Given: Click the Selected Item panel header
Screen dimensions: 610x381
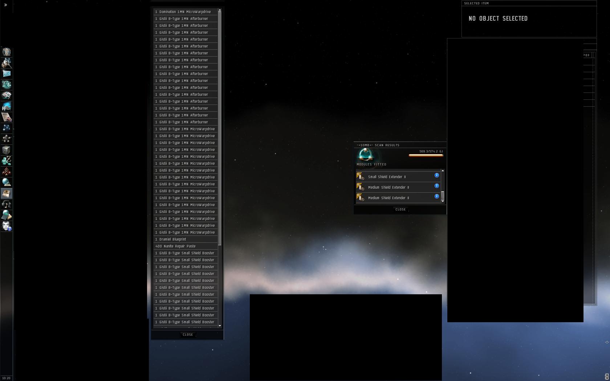Looking at the screenshot, I should click(x=529, y=3).
